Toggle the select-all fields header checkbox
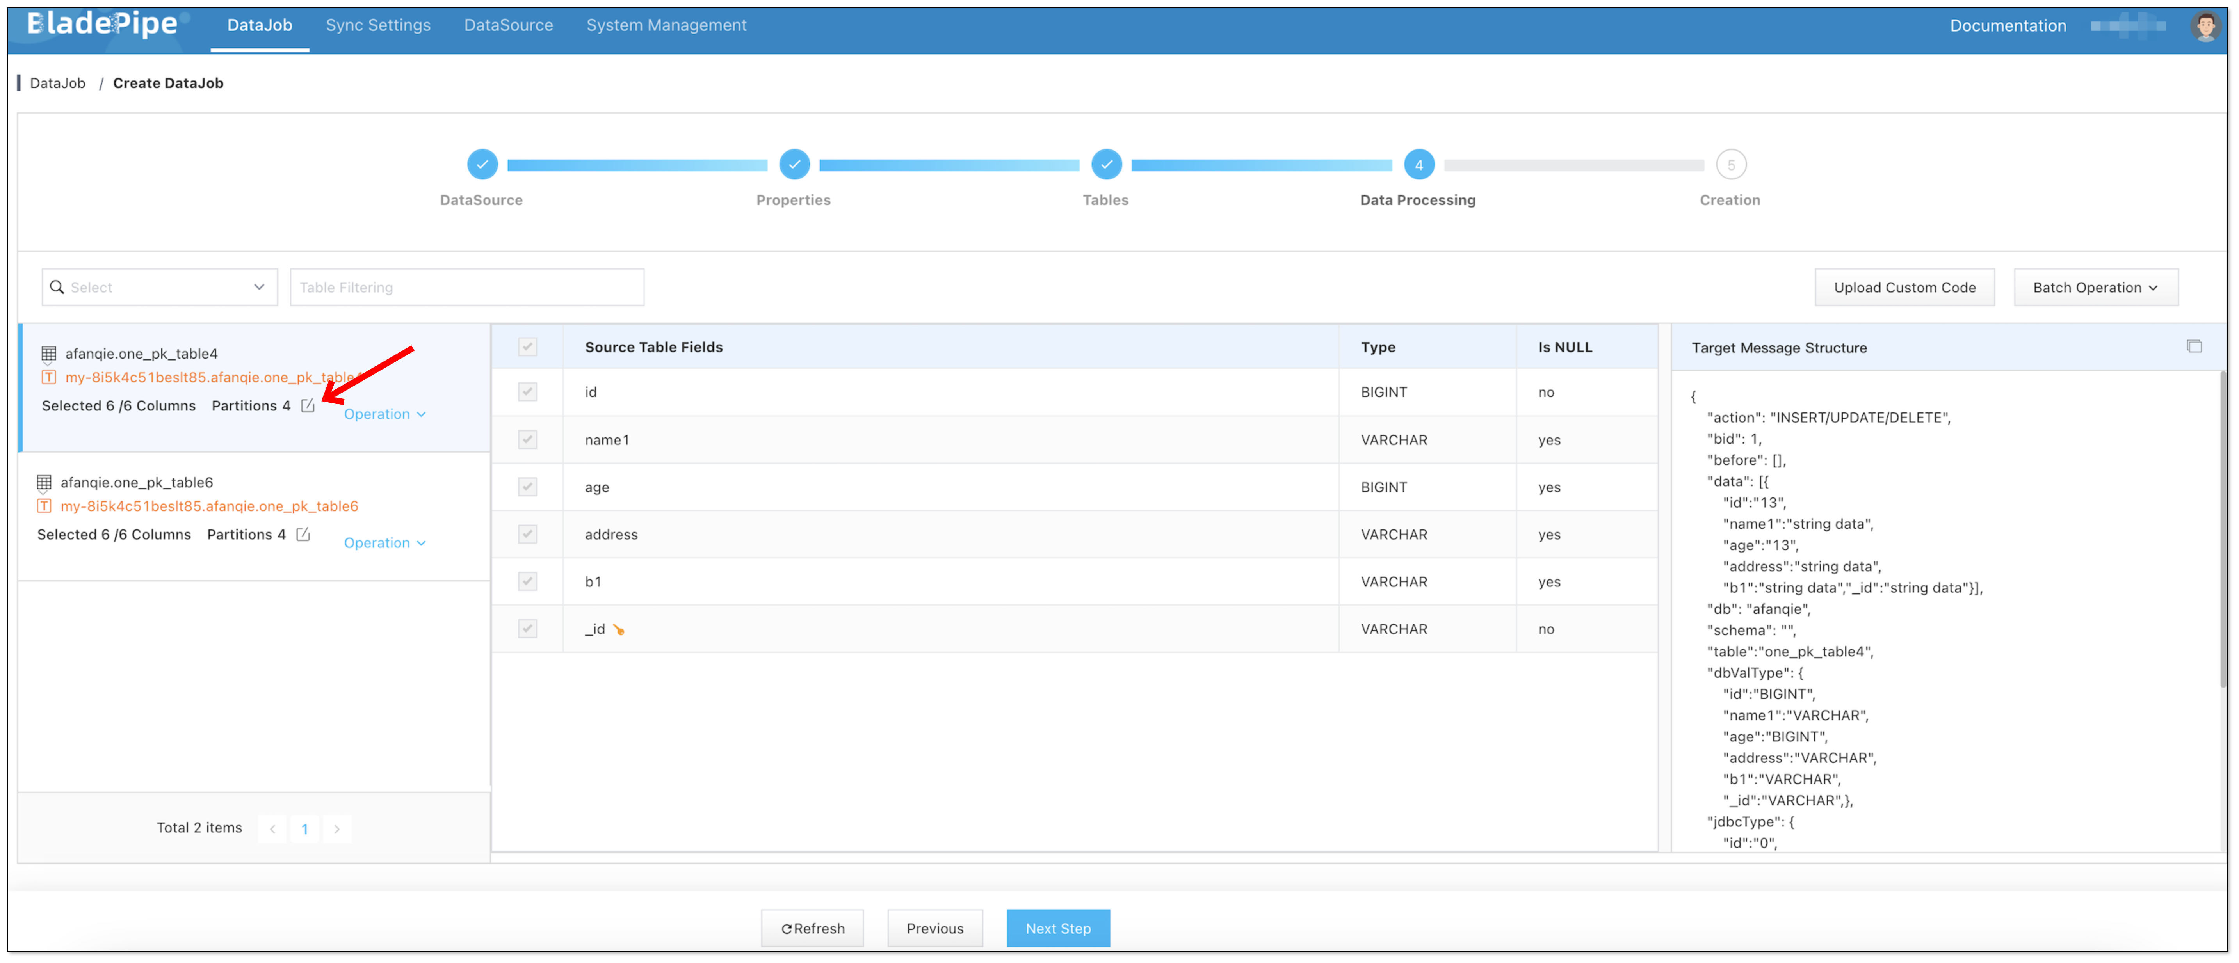Viewport: 2239px width, 963px height. click(528, 347)
